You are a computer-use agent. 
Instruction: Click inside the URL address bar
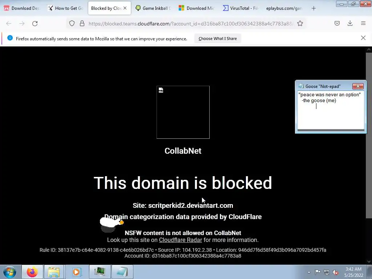(191, 24)
